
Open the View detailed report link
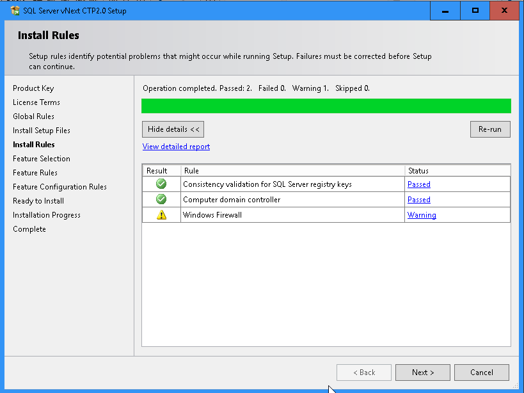[176, 147]
